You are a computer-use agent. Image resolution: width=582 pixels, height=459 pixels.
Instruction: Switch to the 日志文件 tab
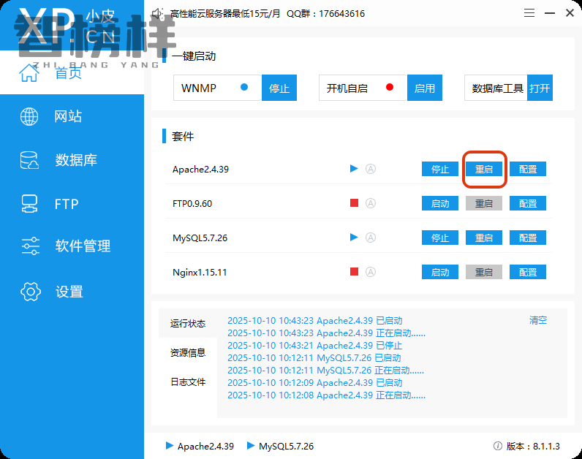coord(188,382)
